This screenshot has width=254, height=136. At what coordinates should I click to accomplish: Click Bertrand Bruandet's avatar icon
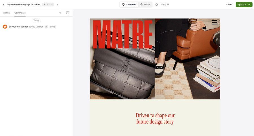tap(5, 27)
